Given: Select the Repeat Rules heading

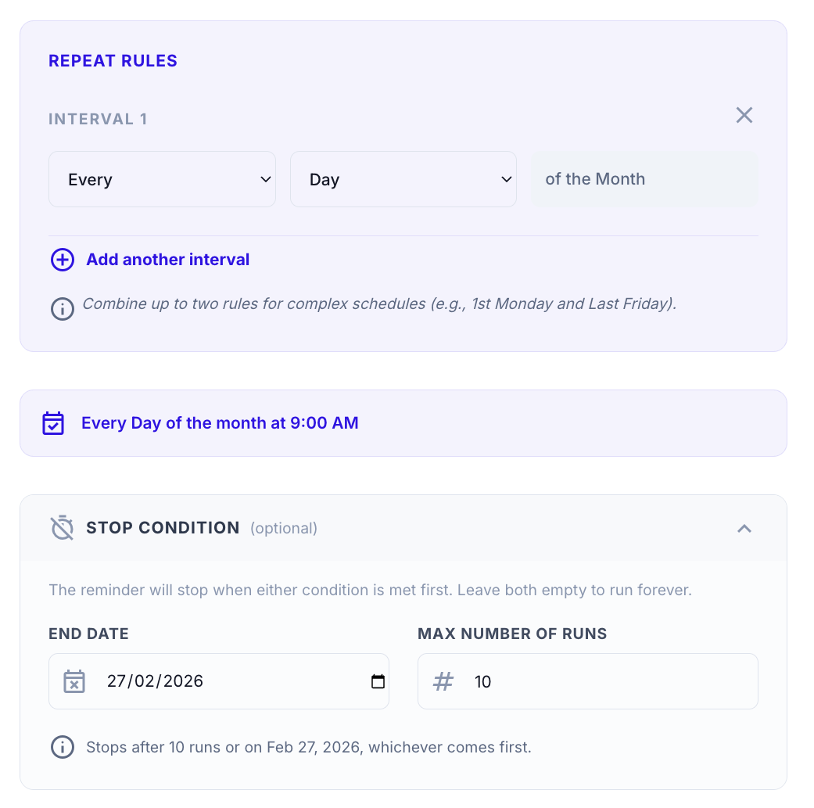Looking at the screenshot, I should click(x=113, y=60).
